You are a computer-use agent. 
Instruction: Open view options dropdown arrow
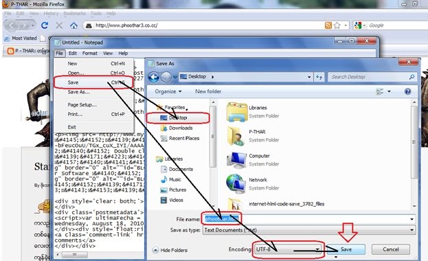390,91
